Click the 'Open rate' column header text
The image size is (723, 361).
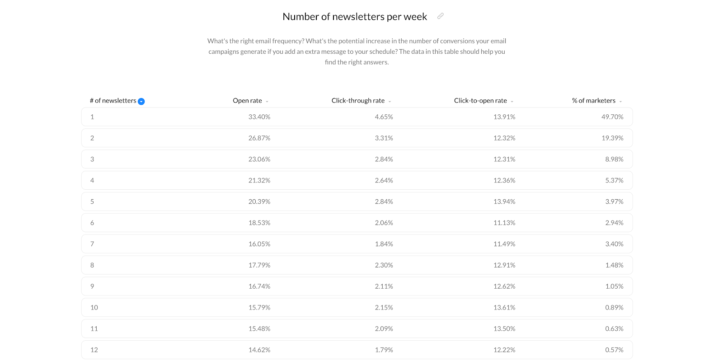coord(247,101)
